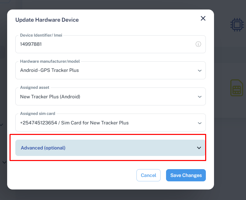This screenshot has height=200, width=246.
Task: Click the info icon in Device Identifier field
Action: click(198, 44)
